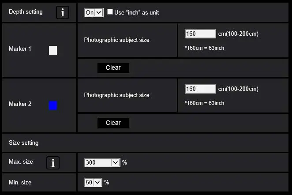The width and height of the screenshot is (292, 195).
Task: Expand the Max. size 300 dropdown
Action: (x=102, y=162)
